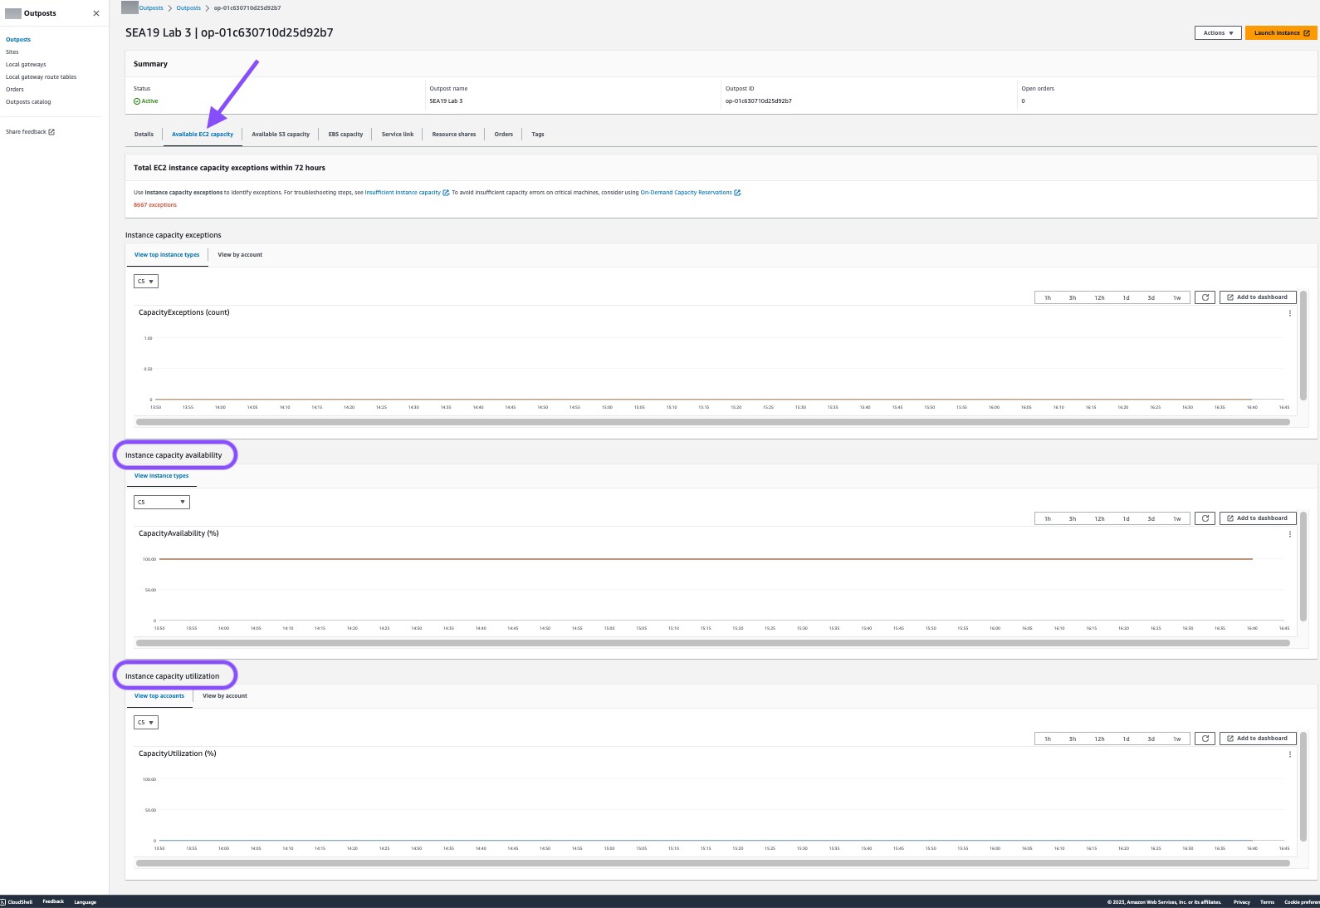Open the C5 dropdown under capacity availability

pyautogui.click(x=162, y=502)
